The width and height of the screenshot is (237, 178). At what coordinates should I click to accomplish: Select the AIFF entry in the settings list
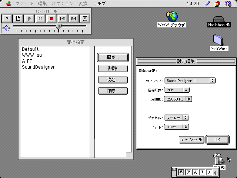pyautogui.click(x=27, y=61)
